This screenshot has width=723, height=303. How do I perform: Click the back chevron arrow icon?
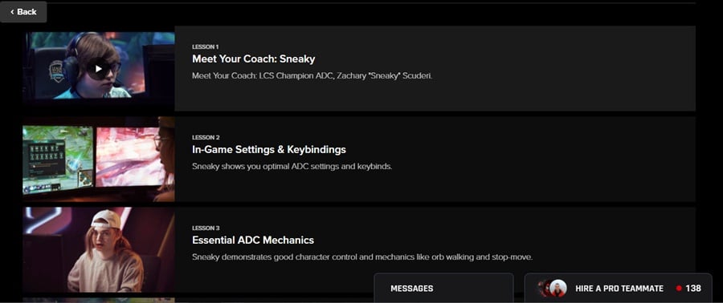click(12, 12)
